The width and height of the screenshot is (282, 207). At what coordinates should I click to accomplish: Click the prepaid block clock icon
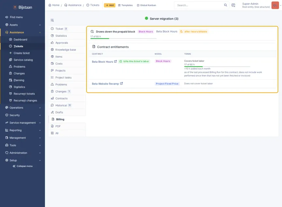(92, 31)
